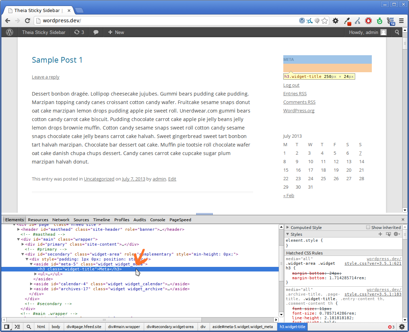Show the DevTools console drawer icon
The image size is (409, 332).
coord(17,327)
